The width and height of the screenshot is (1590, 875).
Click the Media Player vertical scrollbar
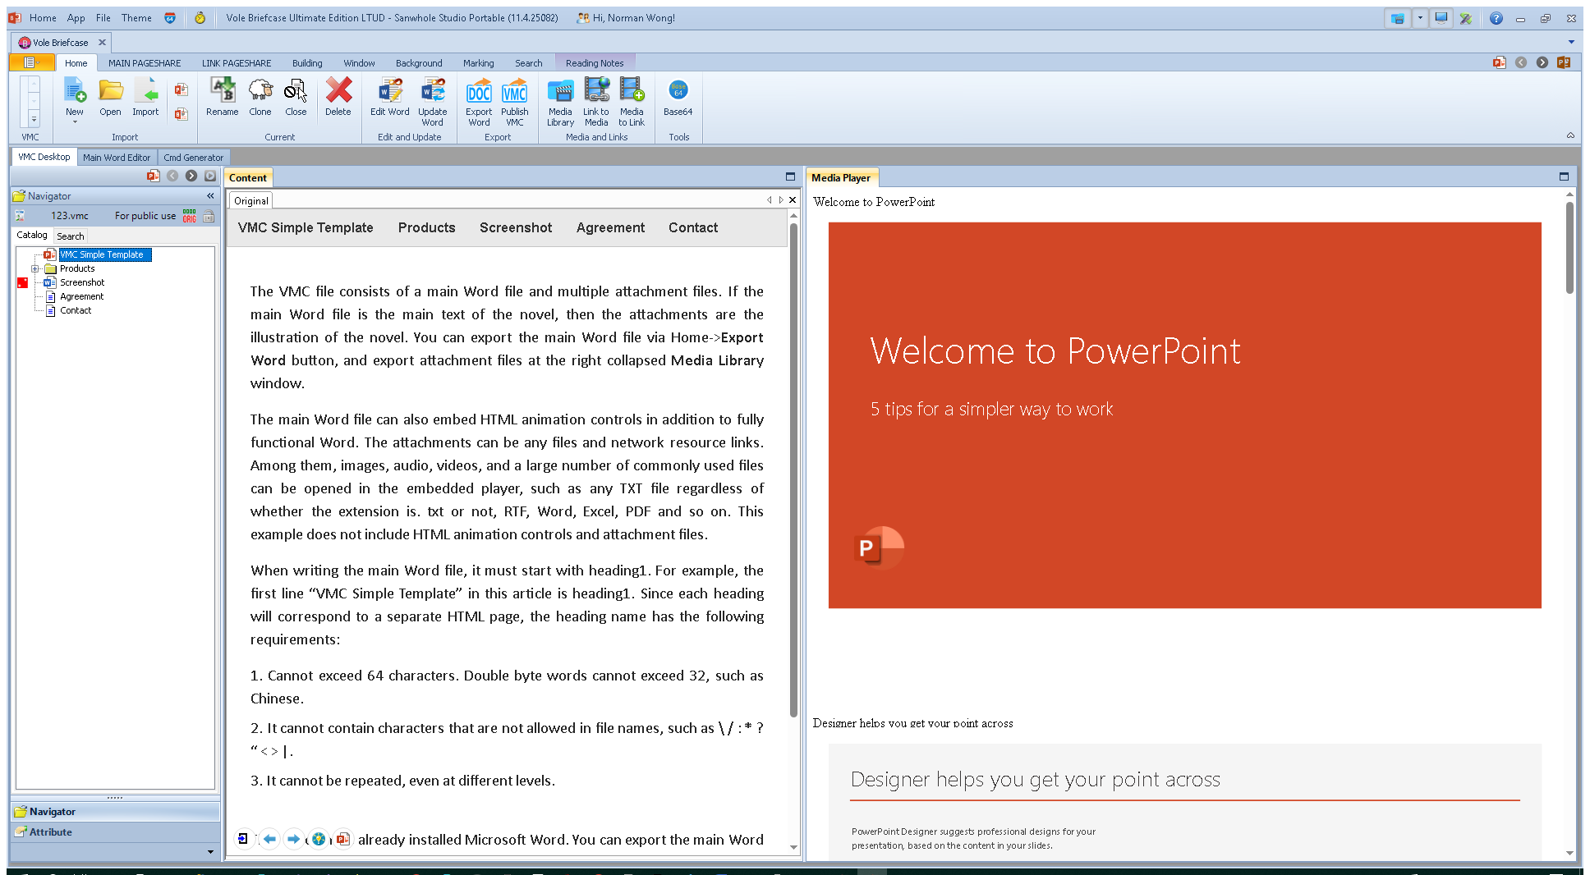pos(1569,248)
